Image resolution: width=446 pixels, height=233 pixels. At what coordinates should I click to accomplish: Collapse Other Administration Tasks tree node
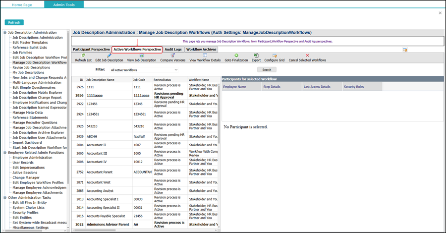(x=5, y=197)
